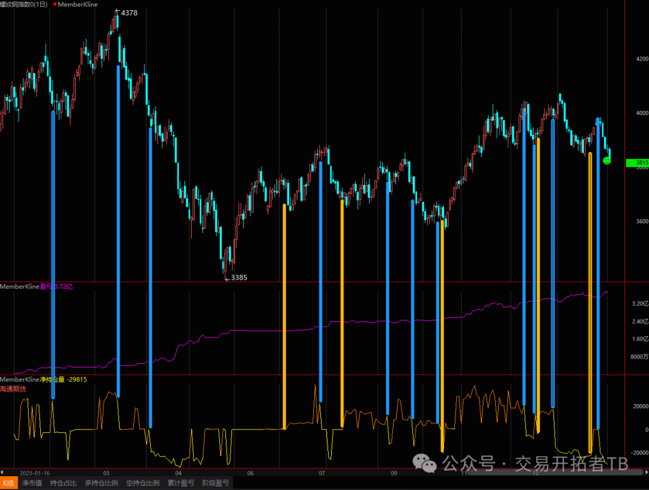Click the 3385 low price label
The image size is (649, 490).
(239, 277)
